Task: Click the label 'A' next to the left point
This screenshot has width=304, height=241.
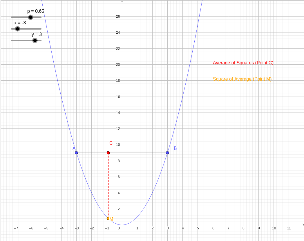Action: coord(74,148)
